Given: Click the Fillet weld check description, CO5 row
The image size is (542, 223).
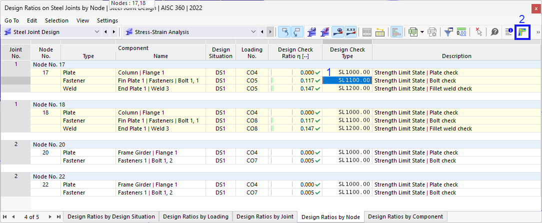Looking at the screenshot, I should (456, 88).
